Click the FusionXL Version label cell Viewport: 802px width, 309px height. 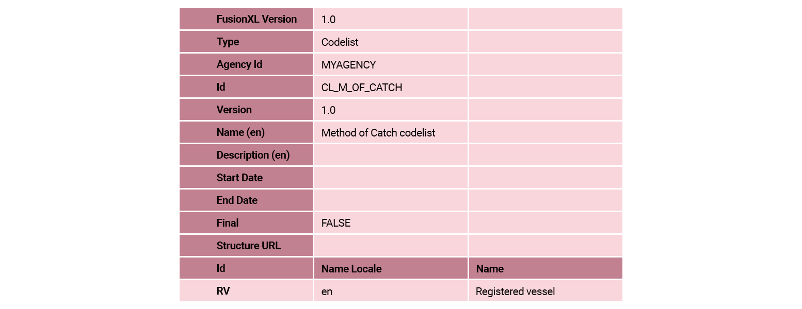coord(256,19)
